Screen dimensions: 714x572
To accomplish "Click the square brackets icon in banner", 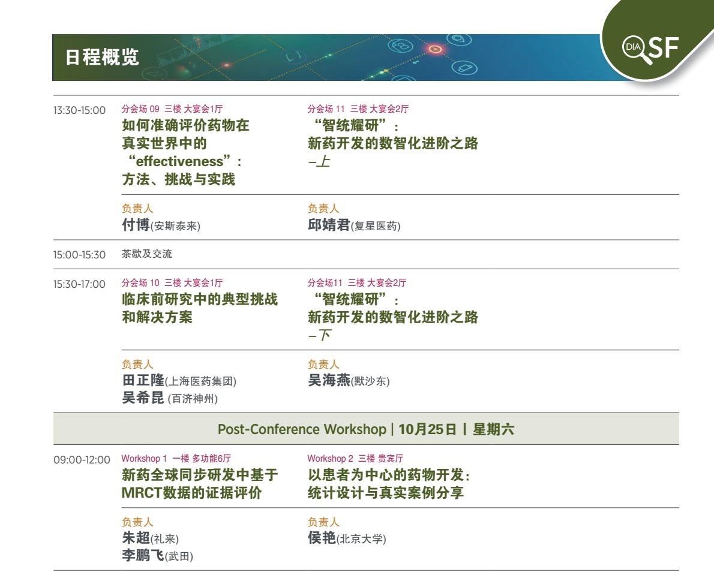I will tap(293, 57).
